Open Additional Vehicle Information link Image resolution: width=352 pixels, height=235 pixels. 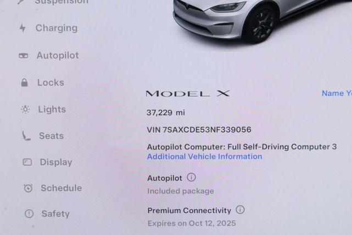[x=204, y=156]
